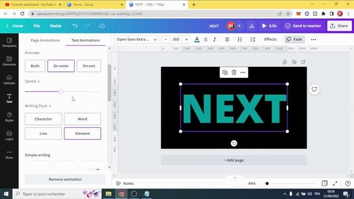This screenshot has height=199, width=354.
Task: Open the Text sidebar panel
Action: click(9, 98)
